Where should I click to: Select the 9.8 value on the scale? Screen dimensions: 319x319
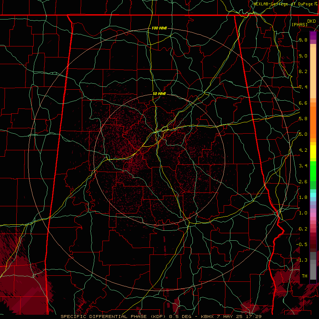click(x=303, y=40)
